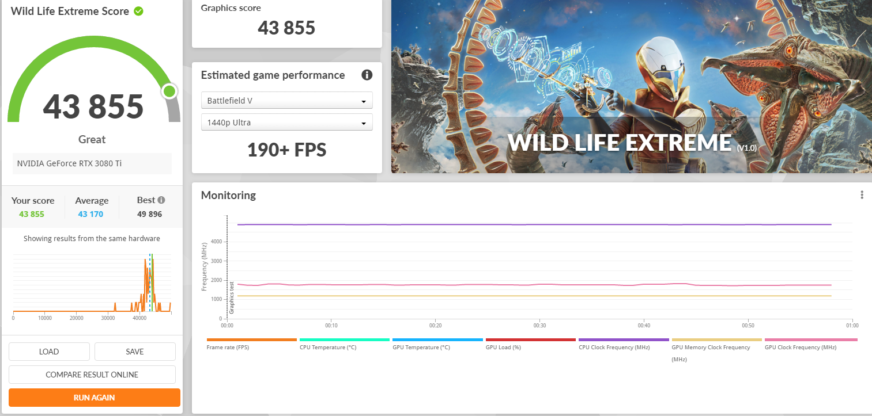Click the NVIDIA GeForce RTX 3080 Ti field
Screen dimensions: 872x416
(x=92, y=163)
